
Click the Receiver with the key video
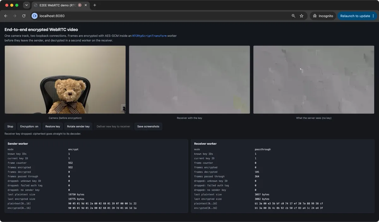click(189, 80)
